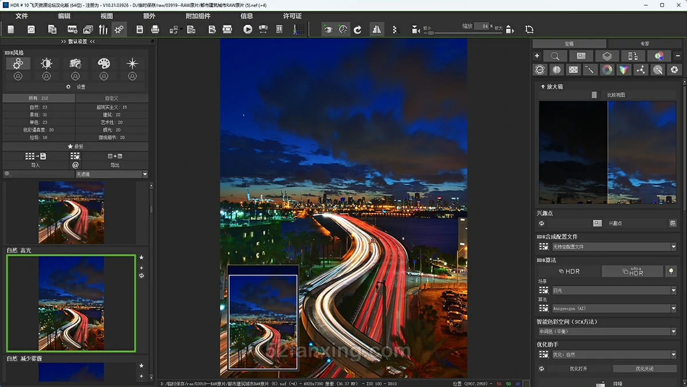Select the gears HDR style category icon
687x387 pixels.
(18, 64)
